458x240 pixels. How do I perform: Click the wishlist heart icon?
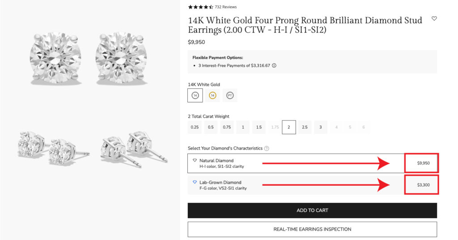point(434,19)
